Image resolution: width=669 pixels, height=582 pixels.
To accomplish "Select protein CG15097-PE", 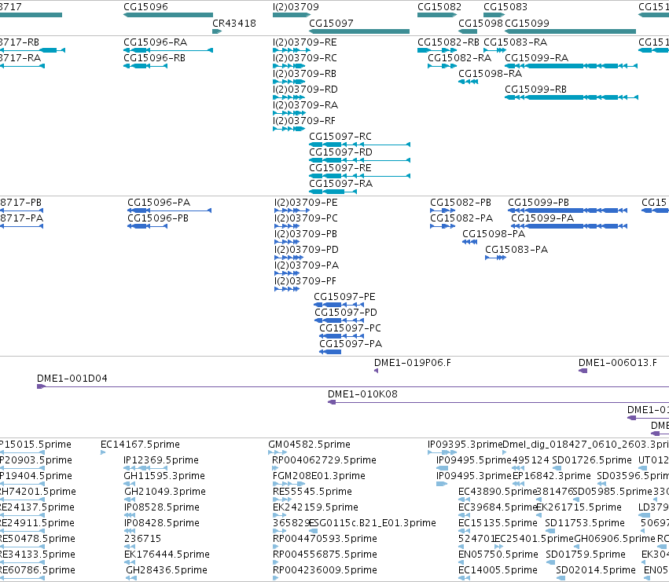I will pyautogui.click(x=344, y=297).
